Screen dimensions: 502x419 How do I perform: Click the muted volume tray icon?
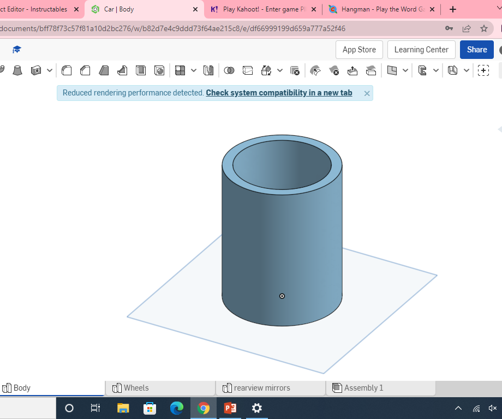click(492, 408)
